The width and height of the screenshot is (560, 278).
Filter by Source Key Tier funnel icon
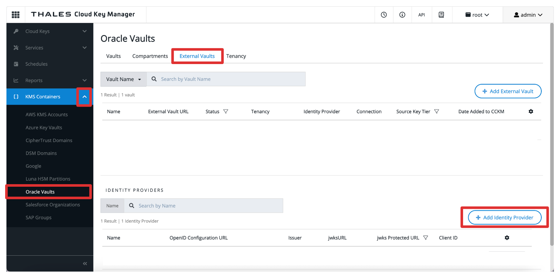point(436,111)
